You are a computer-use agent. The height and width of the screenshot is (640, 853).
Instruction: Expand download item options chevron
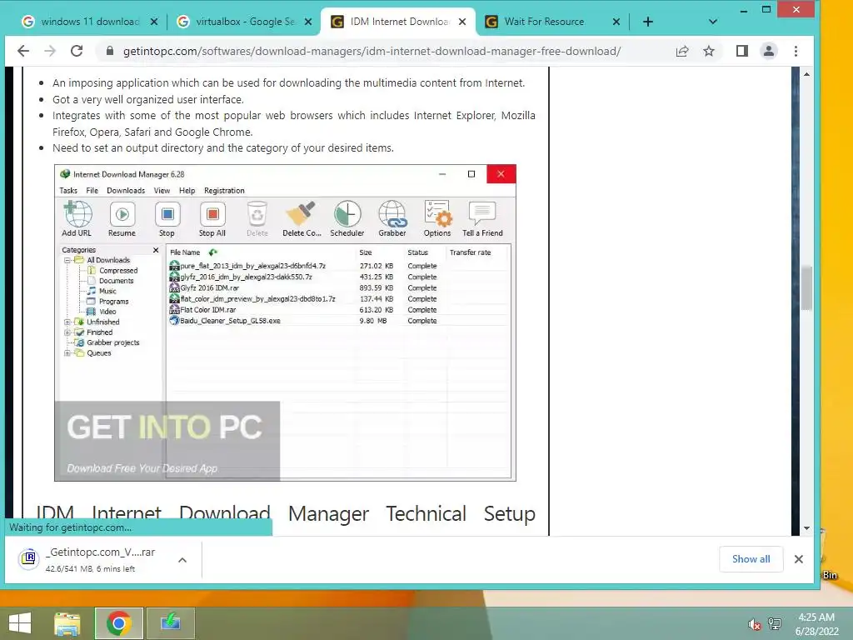(x=182, y=559)
